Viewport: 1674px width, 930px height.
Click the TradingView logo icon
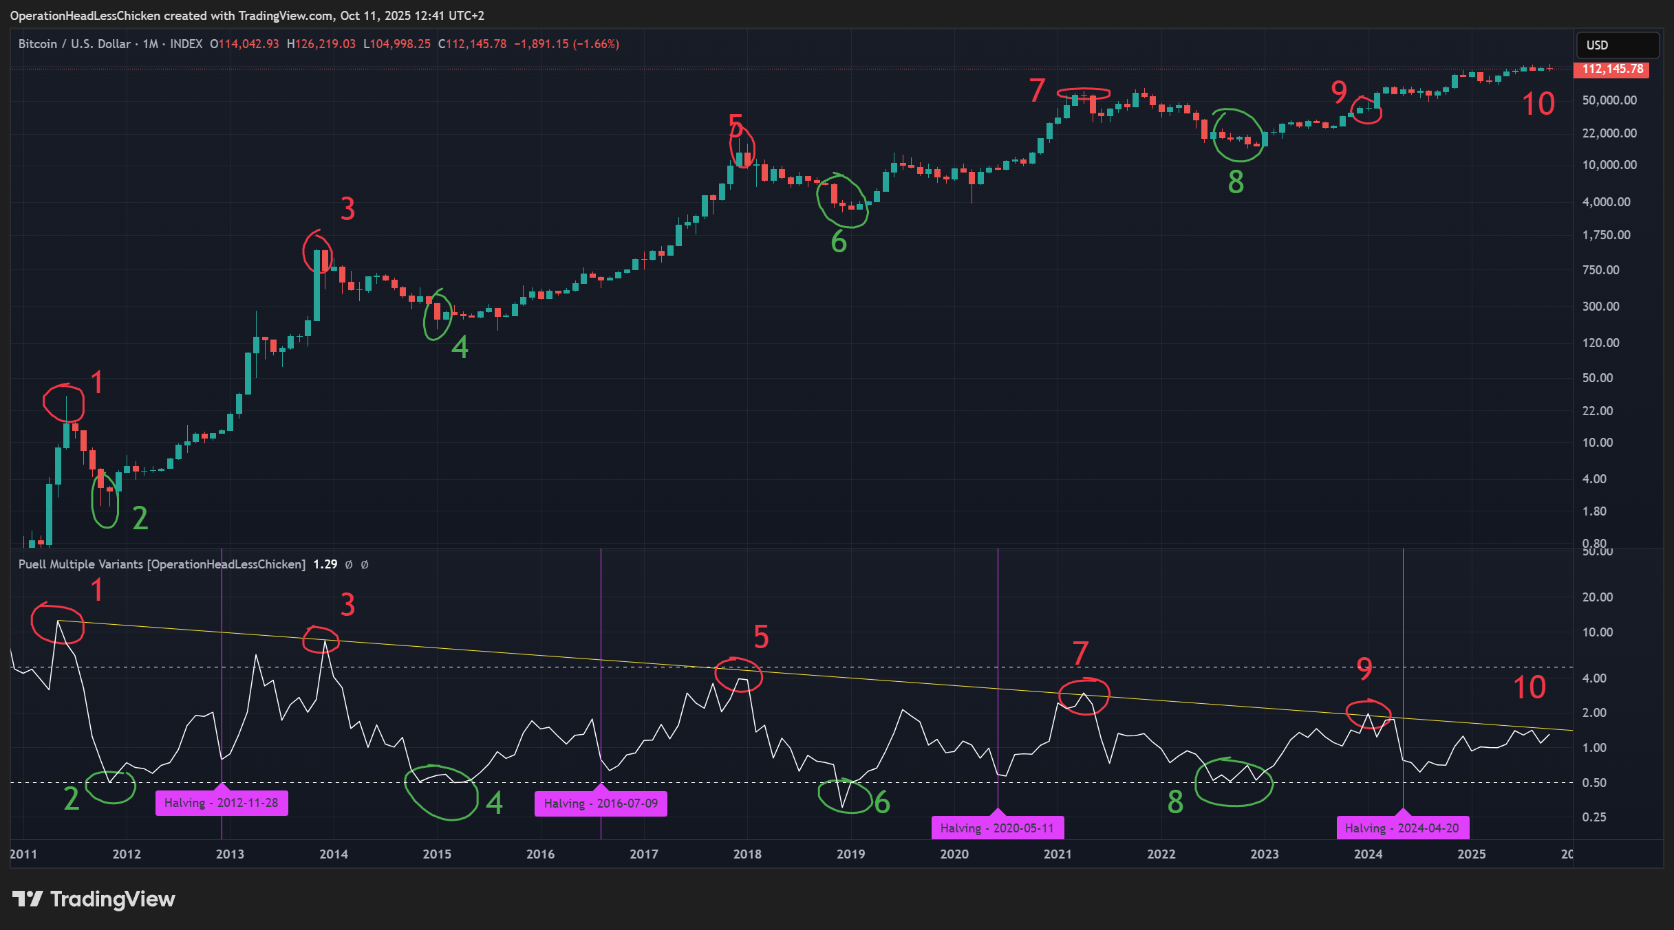coord(28,898)
